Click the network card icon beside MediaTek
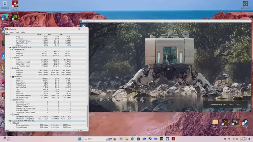Image resolution: width=253 pixels, height=142 pixels. pyautogui.click(x=10, y=121)
